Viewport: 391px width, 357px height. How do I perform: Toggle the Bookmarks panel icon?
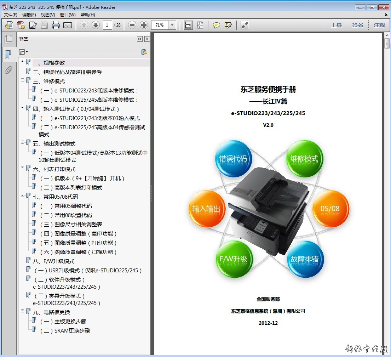[x=8, y=55]
